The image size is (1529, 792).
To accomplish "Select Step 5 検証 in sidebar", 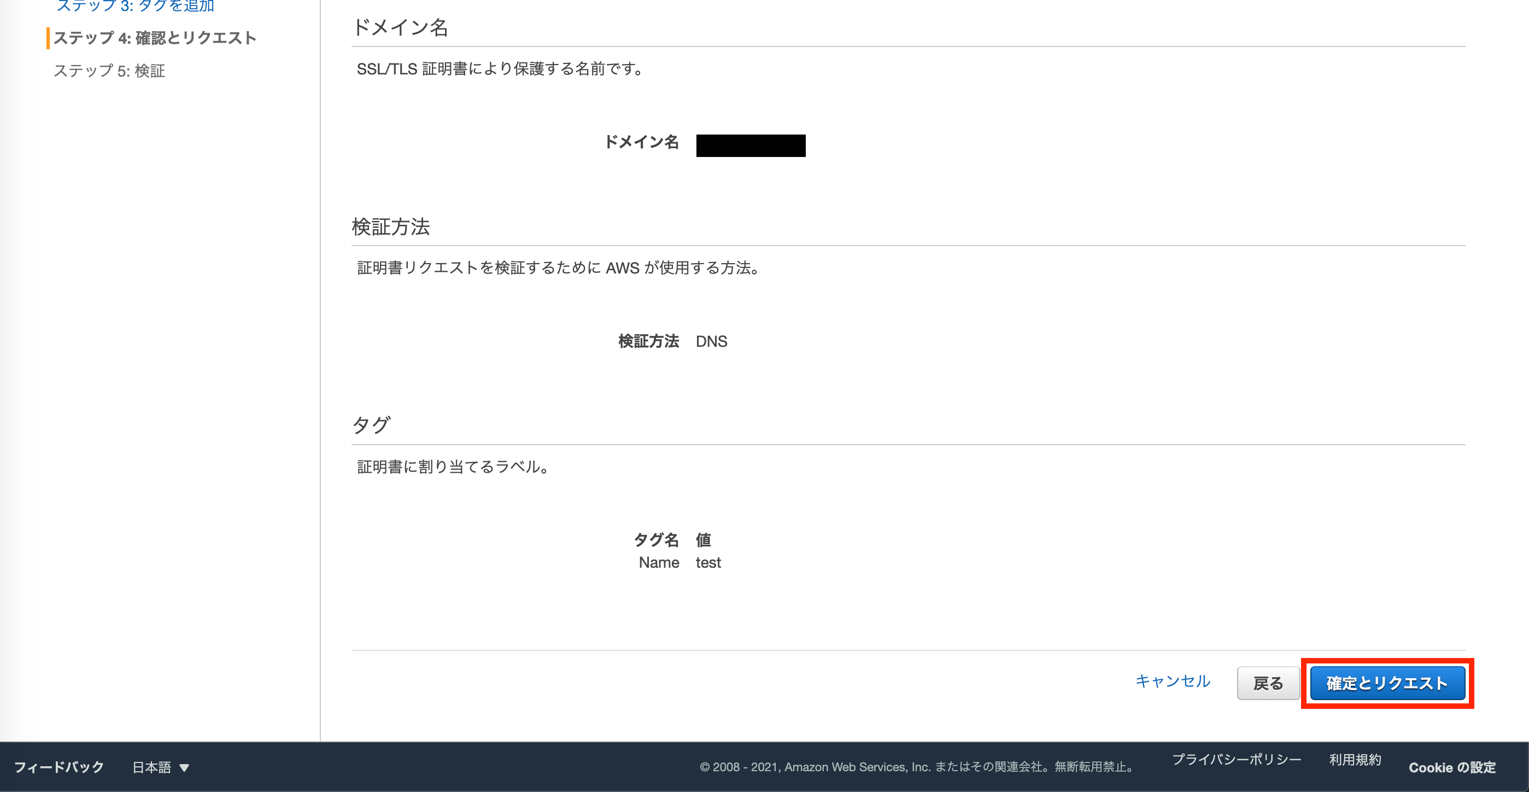I will click(x=109, y=71).
